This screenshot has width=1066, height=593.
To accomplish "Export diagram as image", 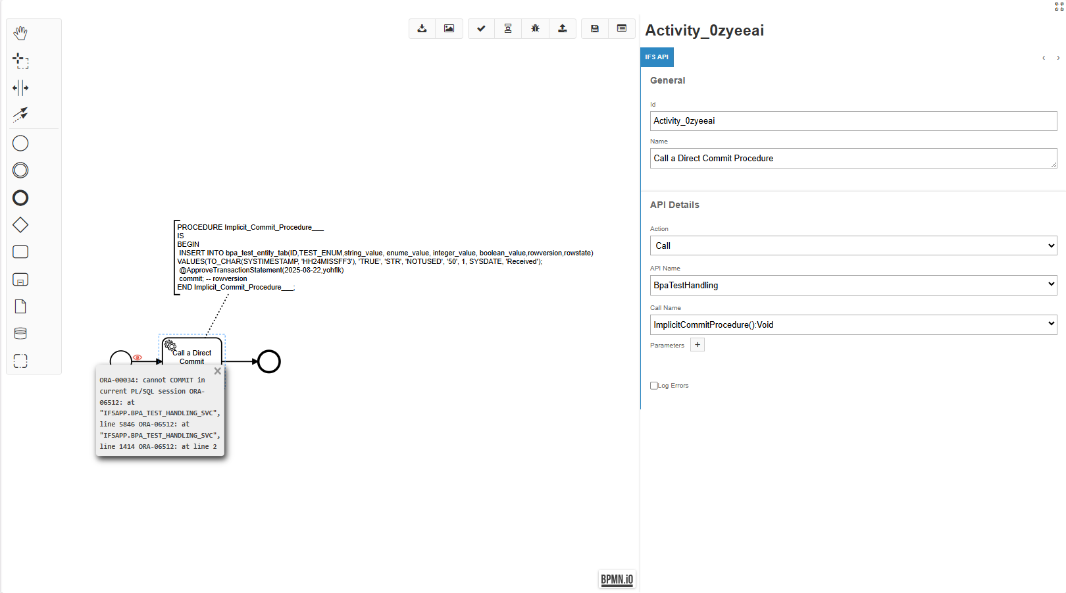I will [449, 28].
